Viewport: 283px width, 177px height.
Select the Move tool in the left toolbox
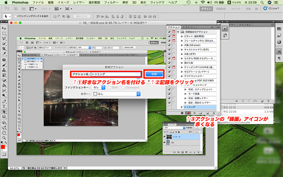[x=4, y=28]
